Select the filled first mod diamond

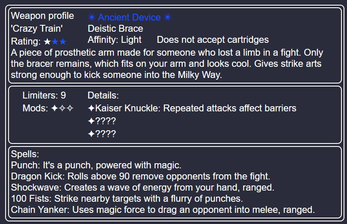[54, 108]
